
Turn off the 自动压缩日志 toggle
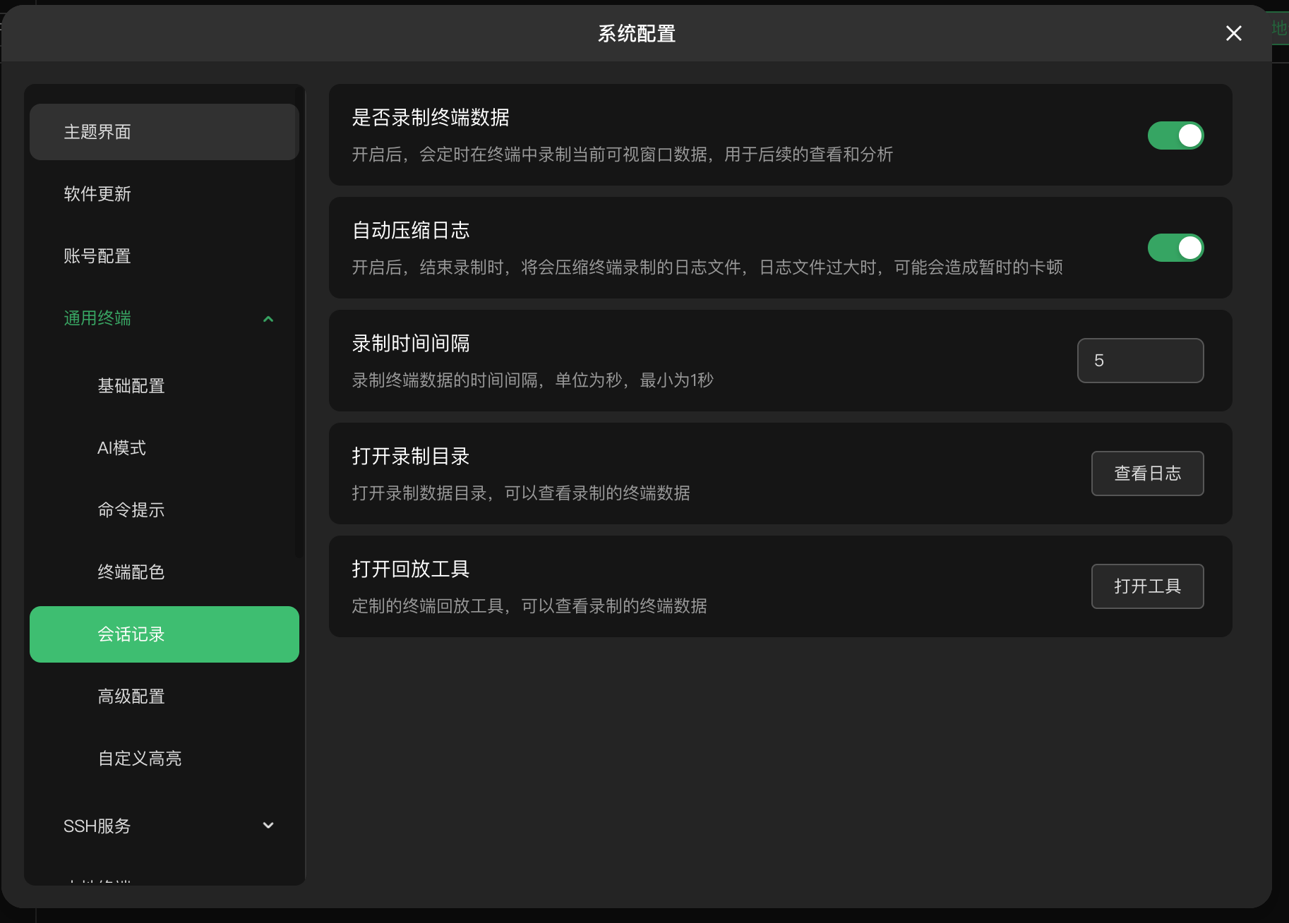click(x=1175, y=248)
